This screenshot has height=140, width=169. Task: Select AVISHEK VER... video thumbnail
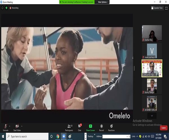click(x=152, y=104)
